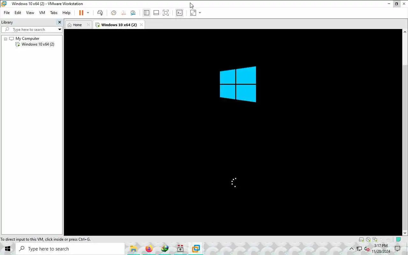Open the Windows Start menu
The image size is (408, 255).
pyautogui.click(x=8, y=249)
